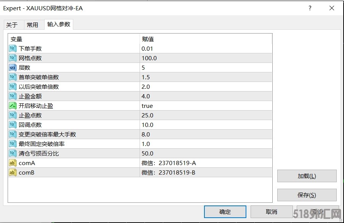
Task: Click the icon beside 网格点数 row
Action: 13,58
